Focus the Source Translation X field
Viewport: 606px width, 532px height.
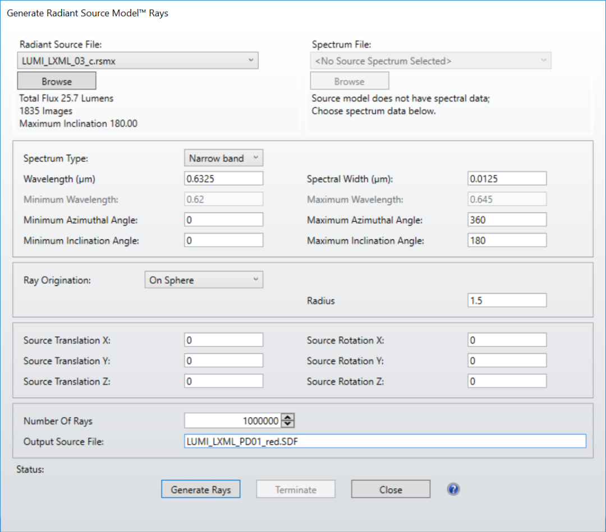(x=223, y=340)
